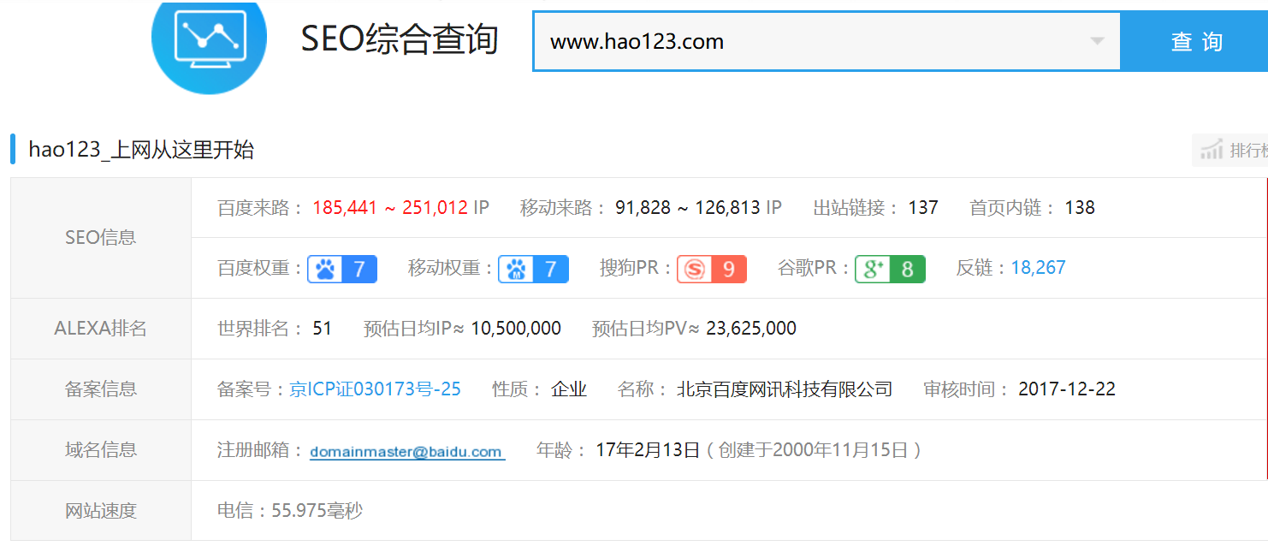Click estimated daily IP value 10,500,000
The height and width of the screenshot is (552, 1268).
(x=516, y=329)
